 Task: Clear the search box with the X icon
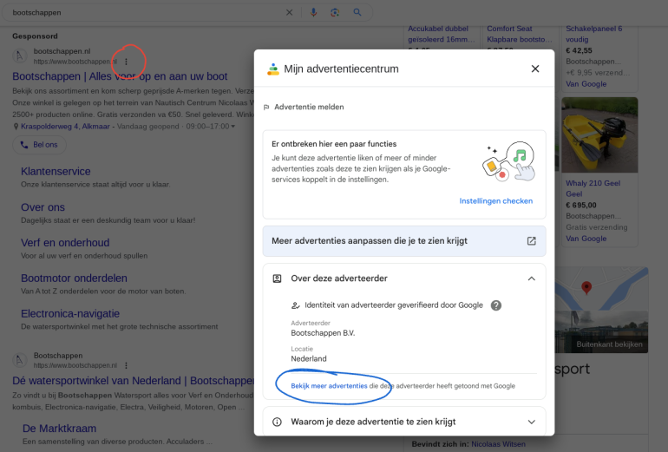(x=289, y=12)
